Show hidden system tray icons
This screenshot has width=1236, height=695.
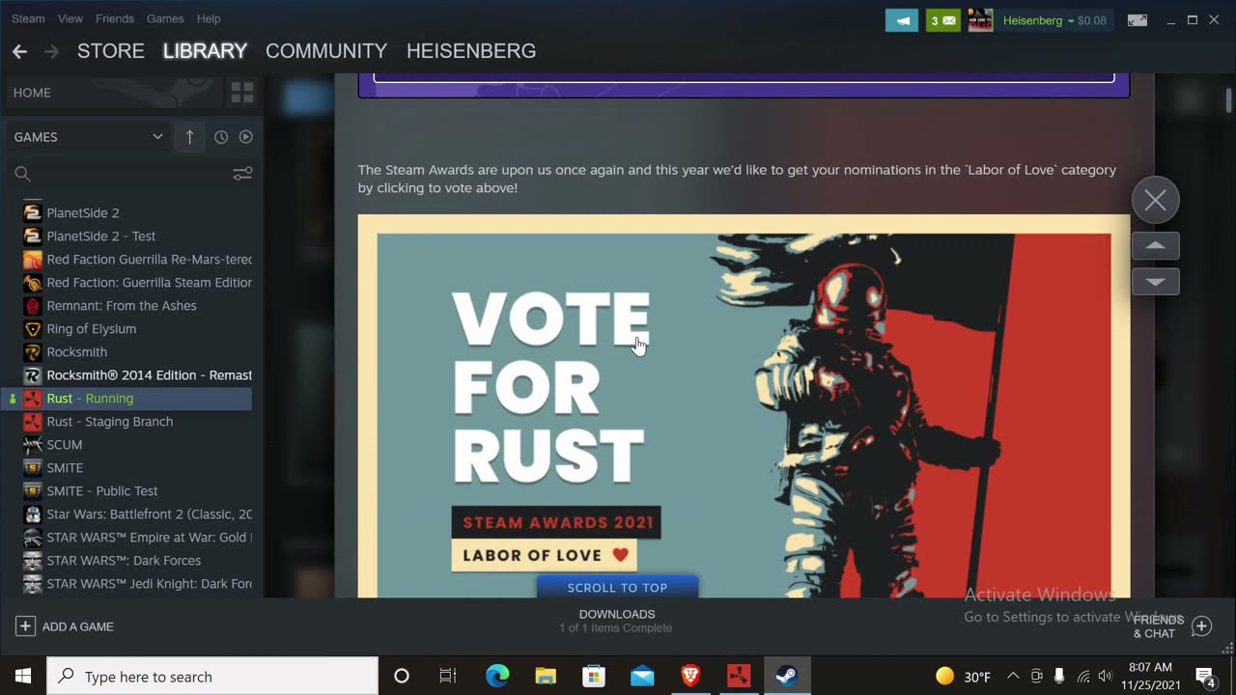pos(1013,677)
